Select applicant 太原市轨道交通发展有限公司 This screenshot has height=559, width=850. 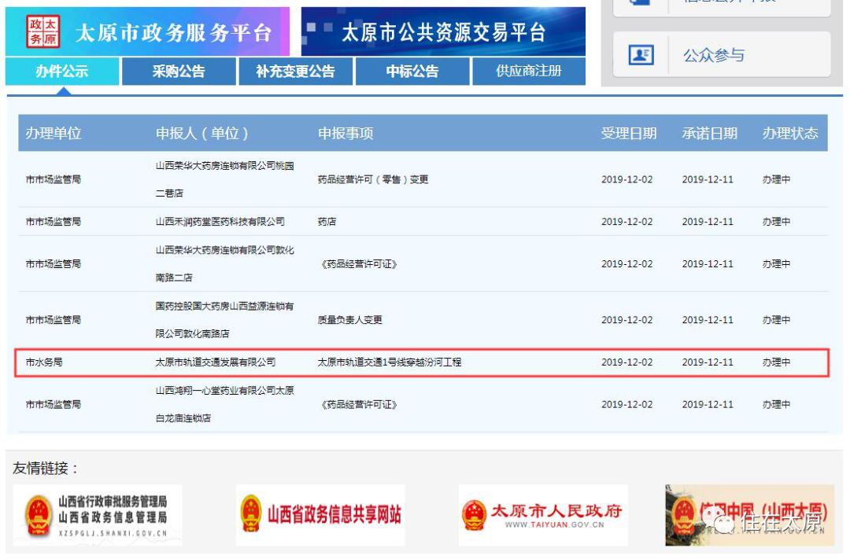click(216, 362)
